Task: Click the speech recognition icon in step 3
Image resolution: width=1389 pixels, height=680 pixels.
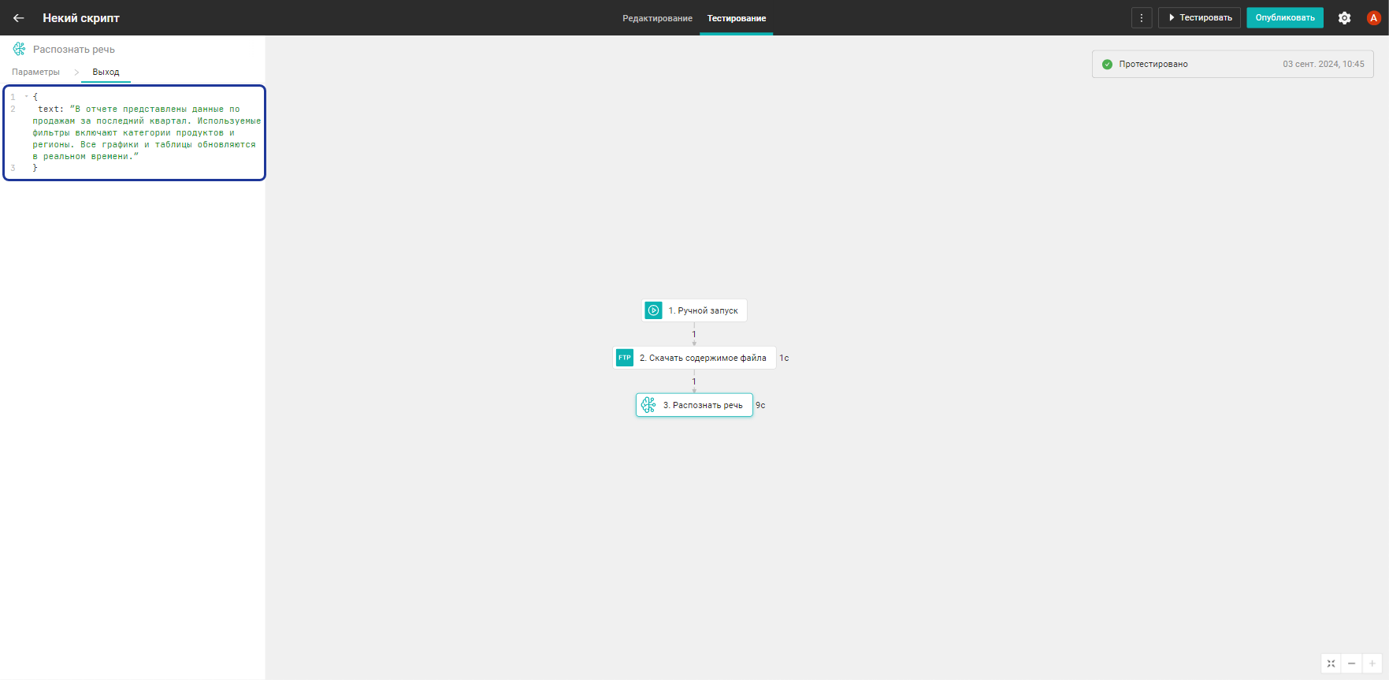Action: (x=648, y=405)
